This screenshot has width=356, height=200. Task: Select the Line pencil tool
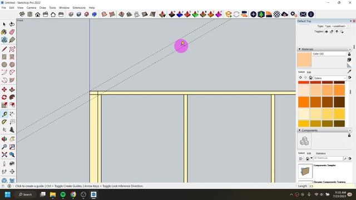pos(4,49)
